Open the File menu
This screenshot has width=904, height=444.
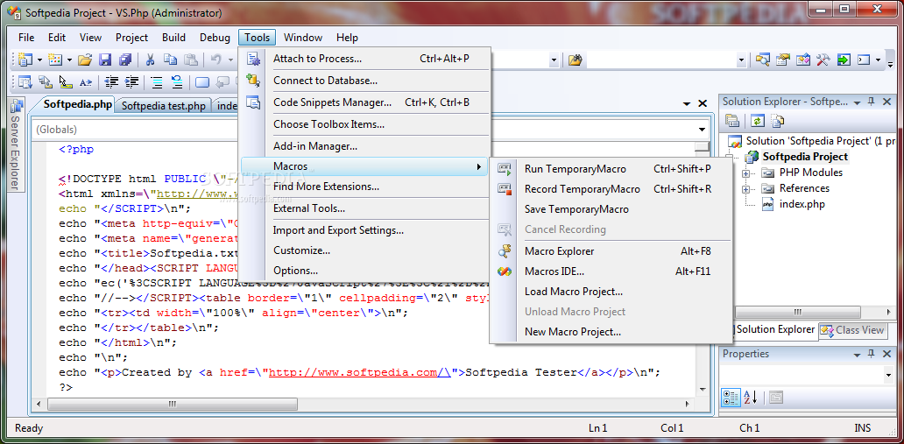(x=26, y=38)
